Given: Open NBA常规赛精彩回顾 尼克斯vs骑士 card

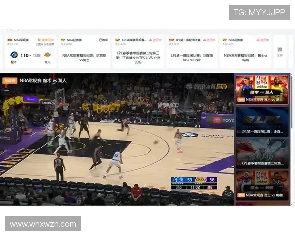Looking at the screenshot, I should coord(84,52).
